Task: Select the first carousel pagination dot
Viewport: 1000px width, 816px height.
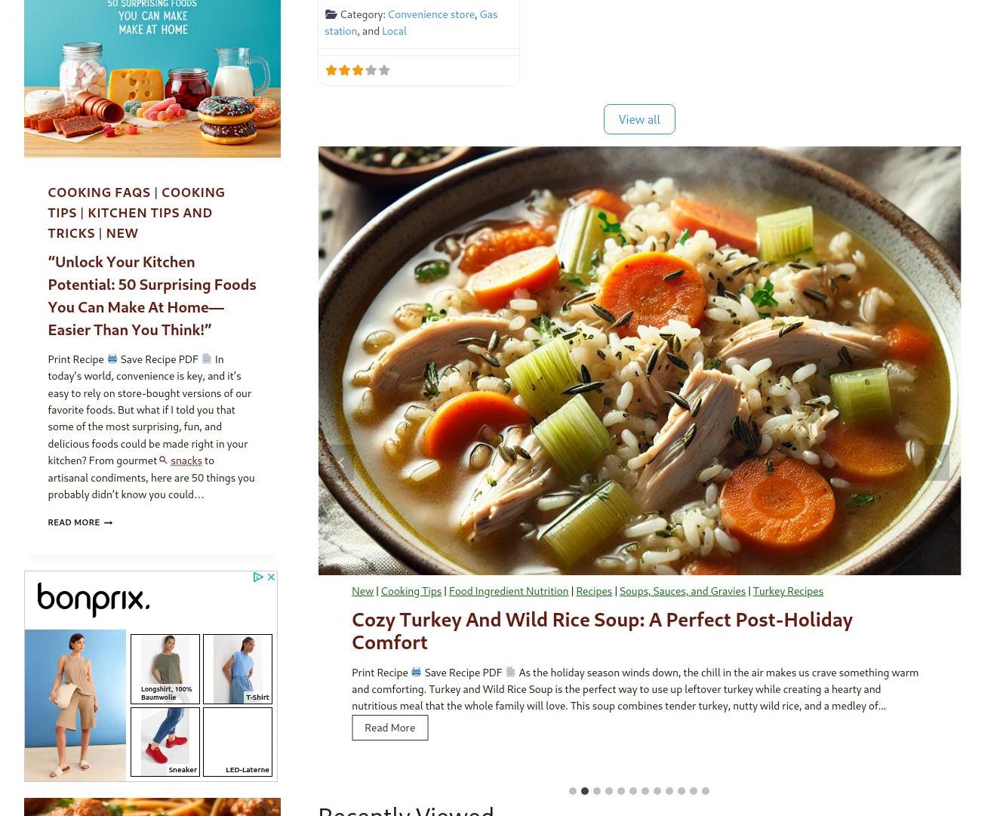Action: [x=573, y=791]
